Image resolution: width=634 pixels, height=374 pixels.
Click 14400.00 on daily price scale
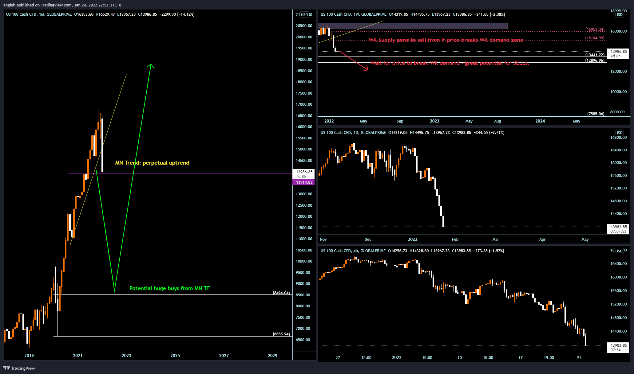tap(618, 214)
